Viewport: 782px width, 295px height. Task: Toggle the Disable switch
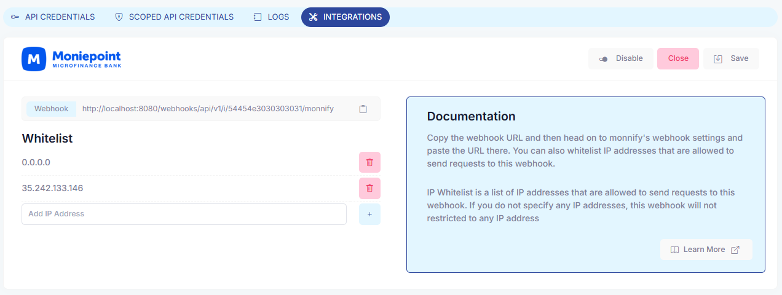tap(621, 58)
